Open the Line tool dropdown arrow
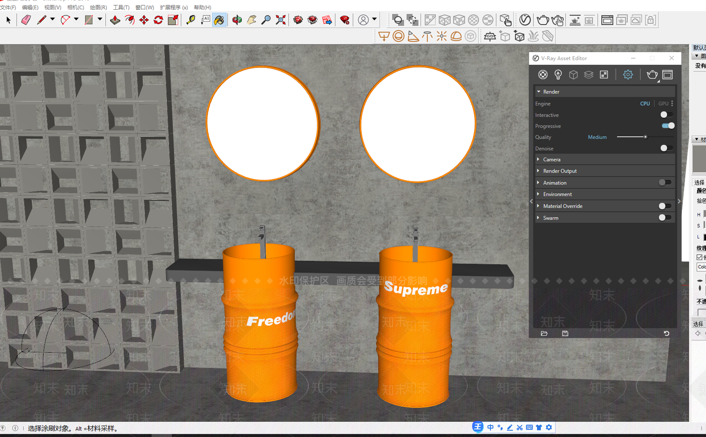Viewport: 706px width, 437px height. tap(53, 19)
